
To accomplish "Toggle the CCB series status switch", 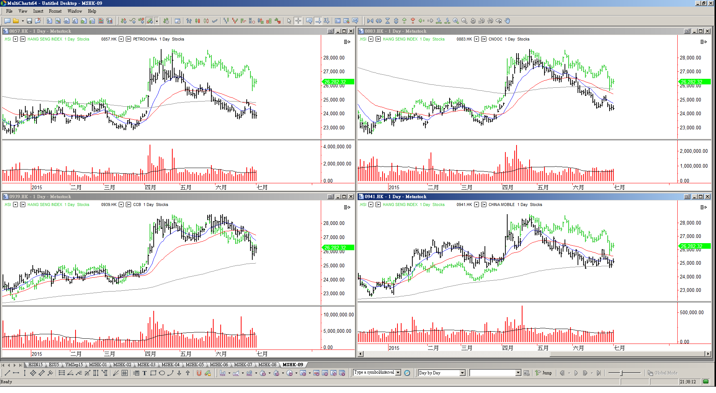I will click(x=128, y=204).
